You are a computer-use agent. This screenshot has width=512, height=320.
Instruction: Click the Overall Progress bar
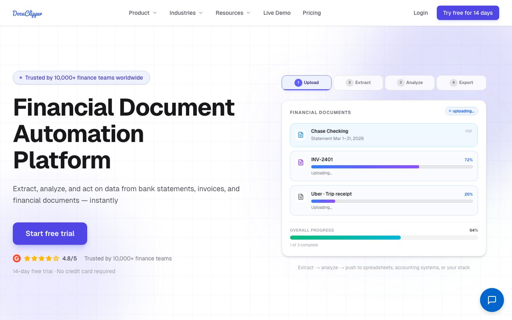(x=384, y=238)
